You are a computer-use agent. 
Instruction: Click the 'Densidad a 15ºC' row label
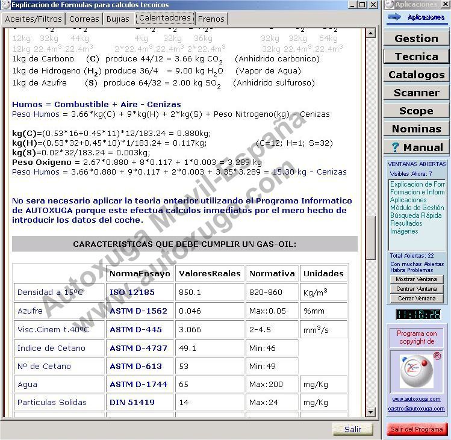click(x=59, y=292)
